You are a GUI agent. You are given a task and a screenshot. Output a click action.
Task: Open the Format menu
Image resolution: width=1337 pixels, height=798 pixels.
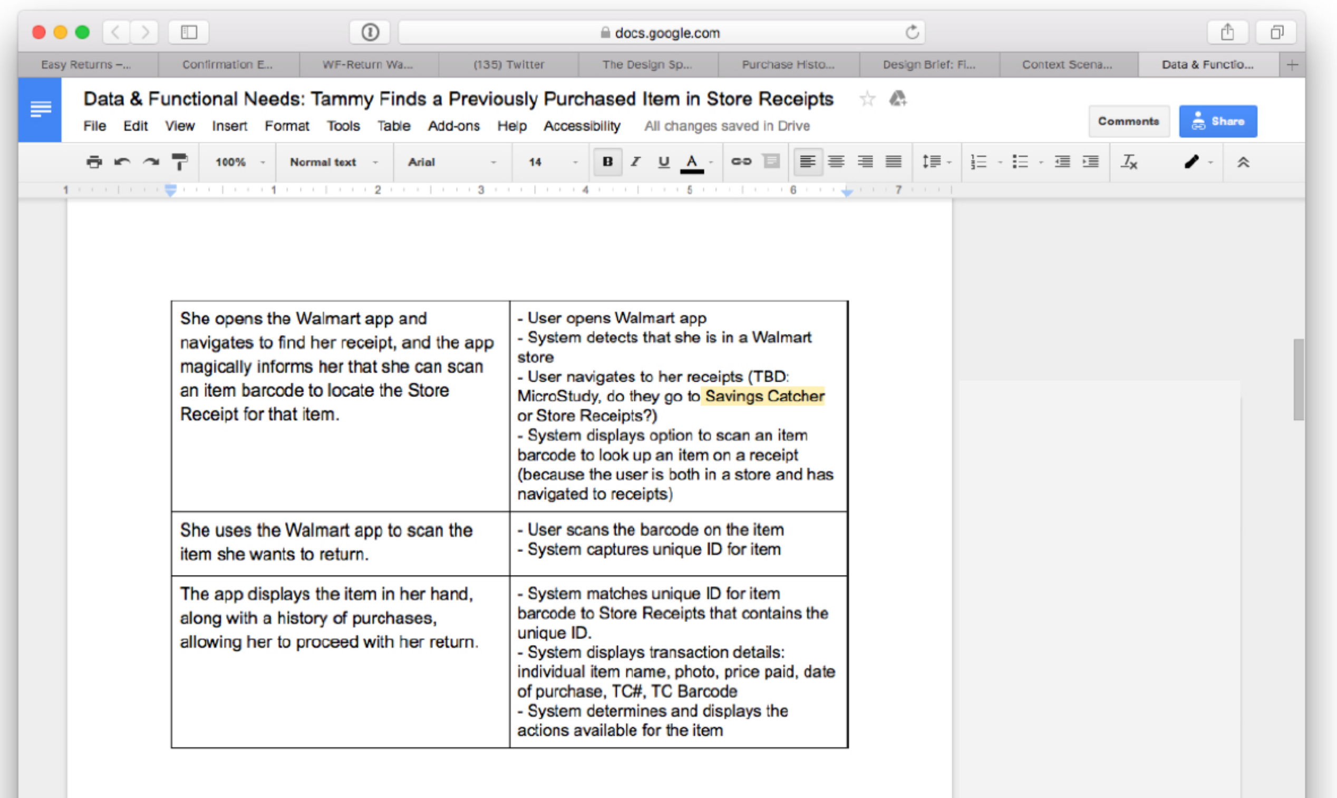287,126
